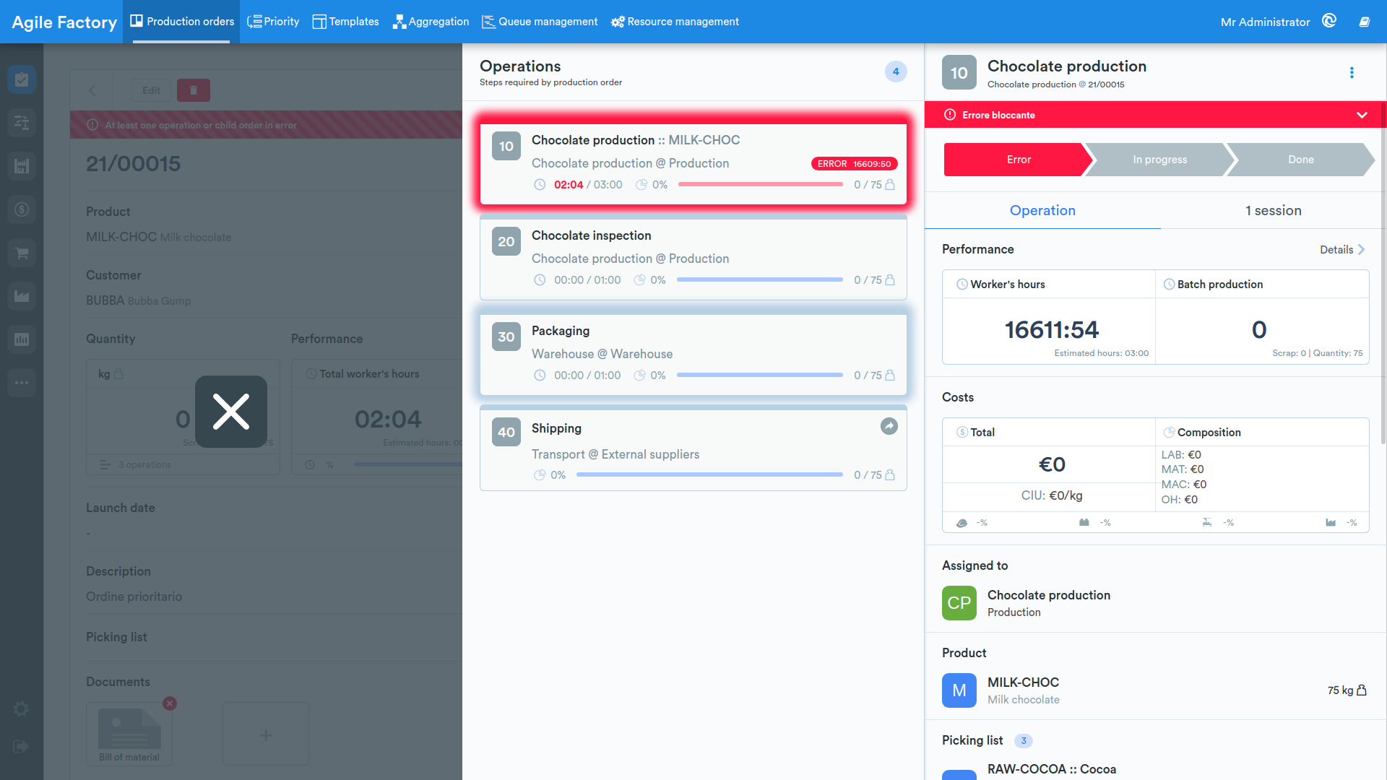The height and width of the screenshot is (780, 1387).
Task: Click the user account icon beside Mr Administrator
Action: tap(1329, 21)
